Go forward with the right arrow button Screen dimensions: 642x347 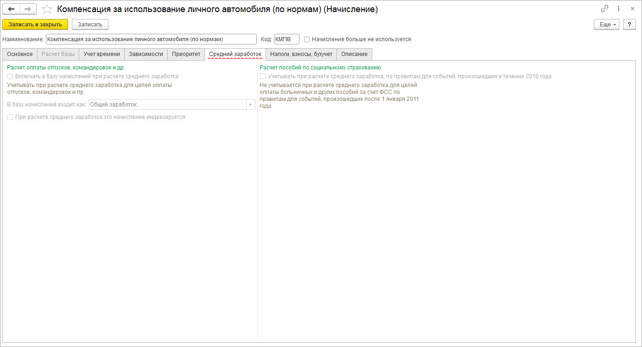(x=28, y=9)
